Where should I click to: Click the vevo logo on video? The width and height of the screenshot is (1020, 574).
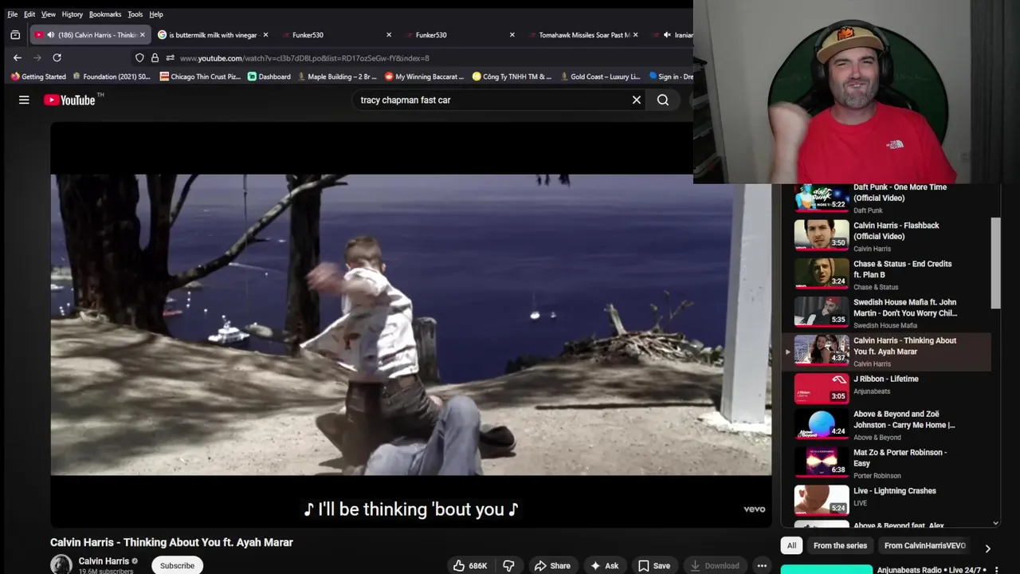[x=754, y=509]
